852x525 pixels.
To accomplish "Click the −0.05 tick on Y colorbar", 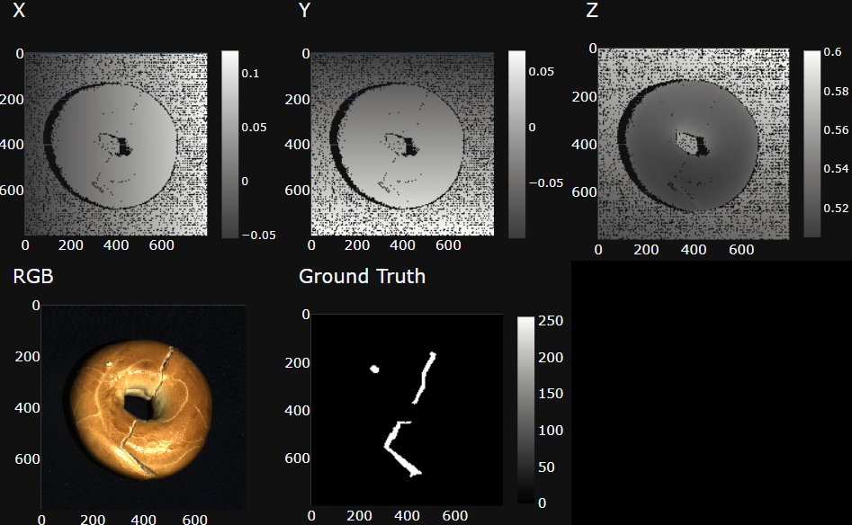I will [546, 183].
